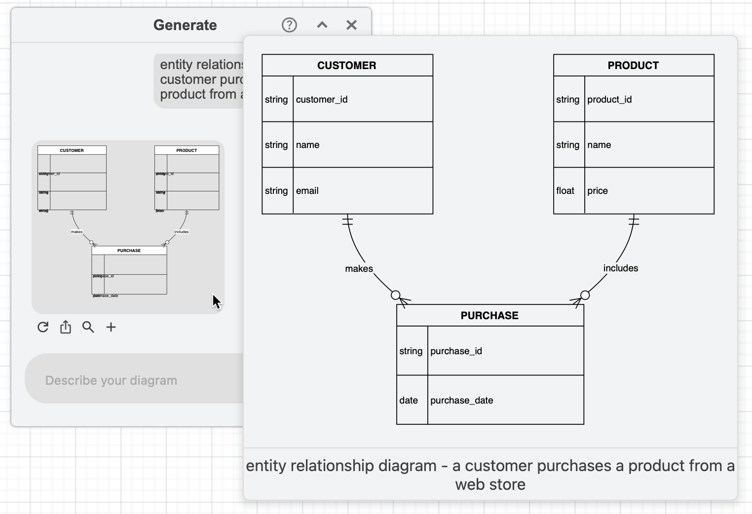Open help via the question mark icon

tap(289, 25)
